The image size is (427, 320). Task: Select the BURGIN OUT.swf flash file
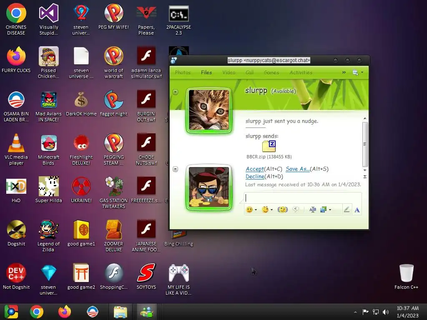coord(146,106)
